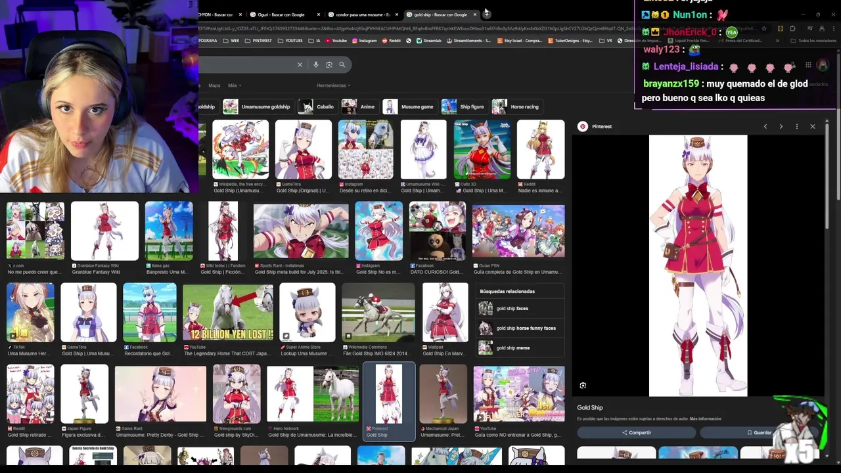Open the Instagram bookmark

pos(365,41)
